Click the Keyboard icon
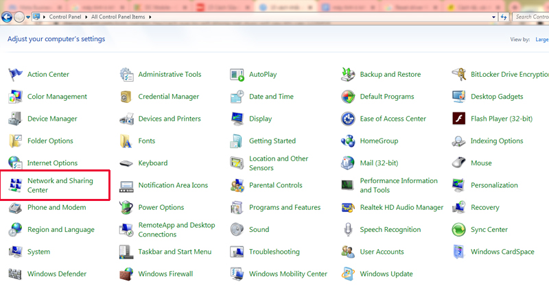549x297 pixels. click(126, 163)
